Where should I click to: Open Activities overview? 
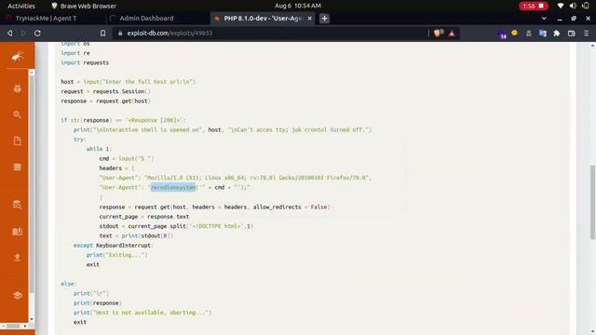click(21, 6)
